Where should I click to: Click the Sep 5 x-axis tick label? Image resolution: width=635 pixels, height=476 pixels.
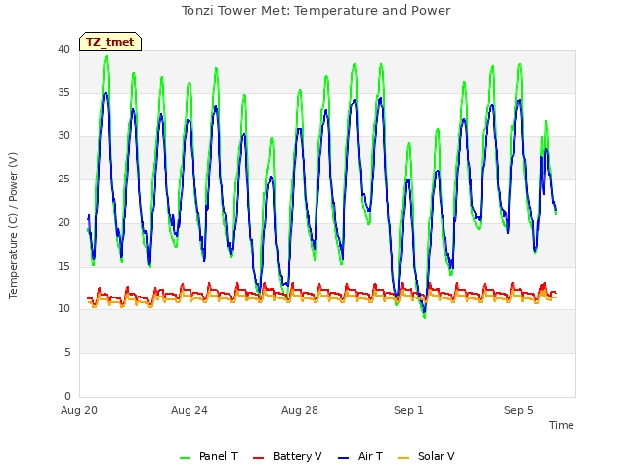[x=519, y=410]
